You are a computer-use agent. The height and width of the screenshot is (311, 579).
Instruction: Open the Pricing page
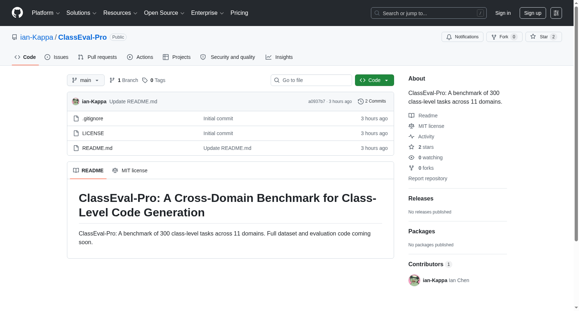click(239, 13)
